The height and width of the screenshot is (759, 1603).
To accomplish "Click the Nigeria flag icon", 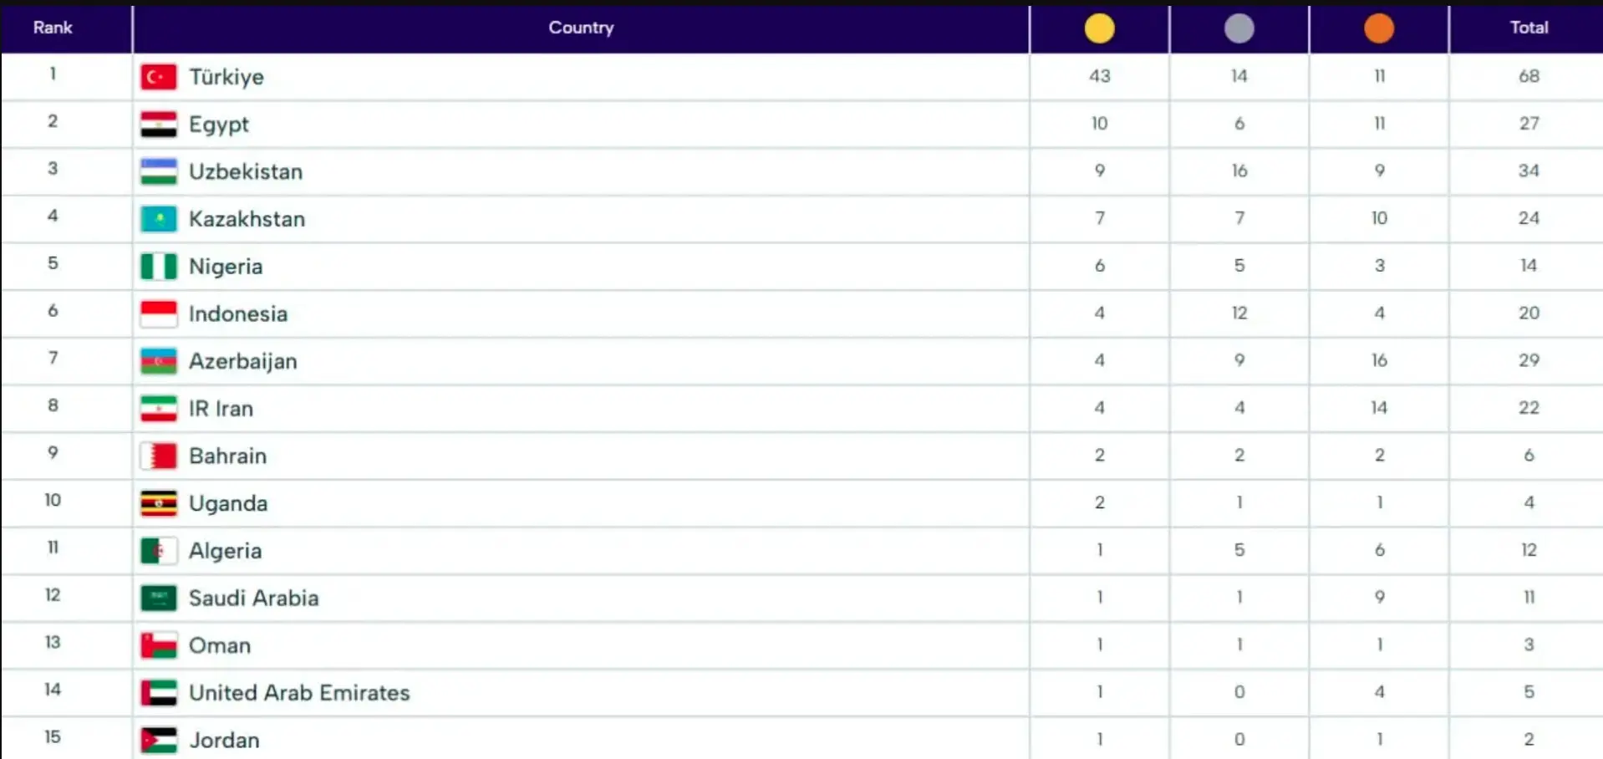I will click(158, 267).
